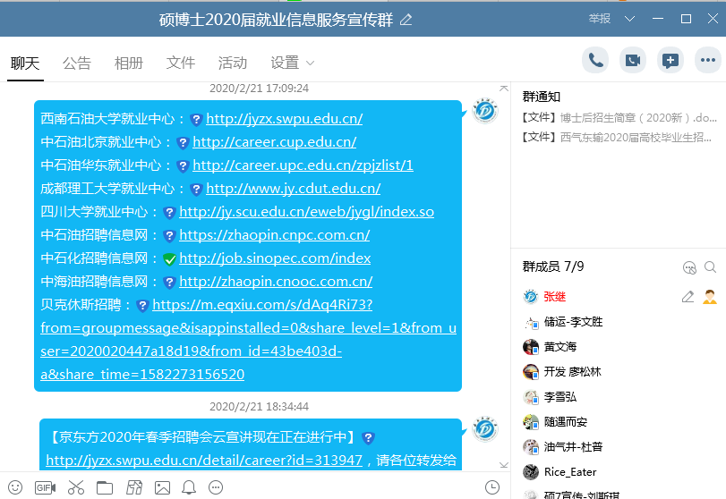The height and width of the screenshot is (499, 726).
Task: Send a file using the folder icon
Action: tap(105, 487)
